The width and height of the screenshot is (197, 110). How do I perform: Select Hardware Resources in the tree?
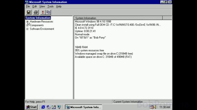42,22
